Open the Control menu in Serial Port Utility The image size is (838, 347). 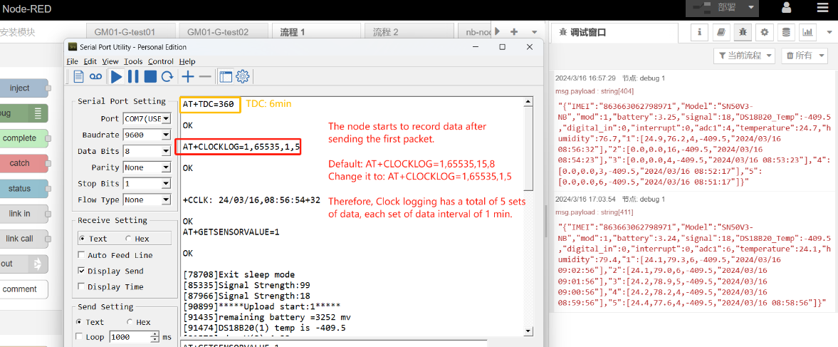161,61
